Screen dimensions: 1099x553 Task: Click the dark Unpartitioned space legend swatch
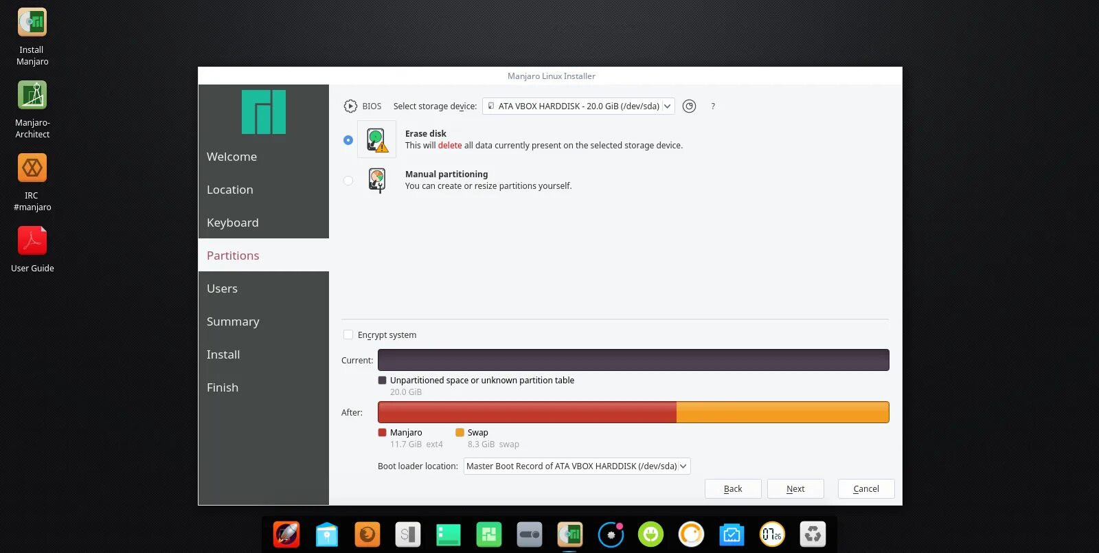(x=383, y=381)
